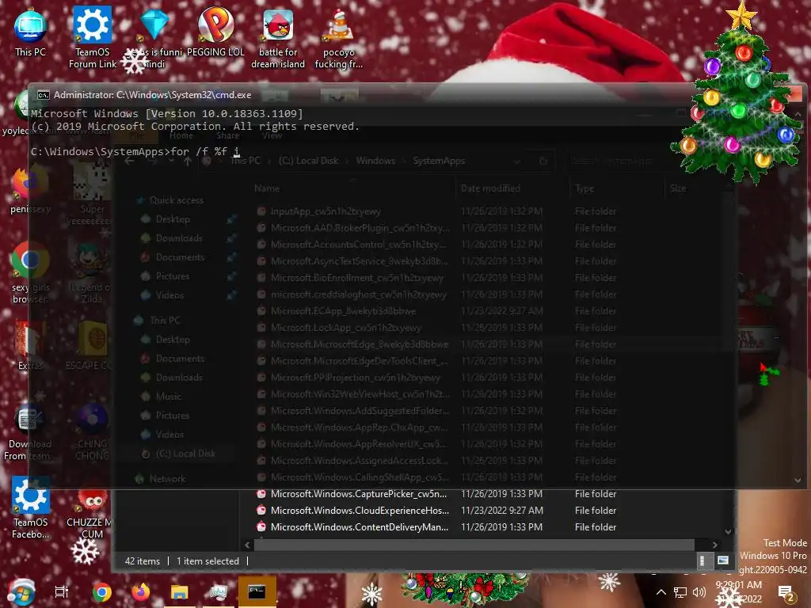Open the monitor app icon on taskbar
The width and height of the screenshot is (811, 608).
coord(219,592)
